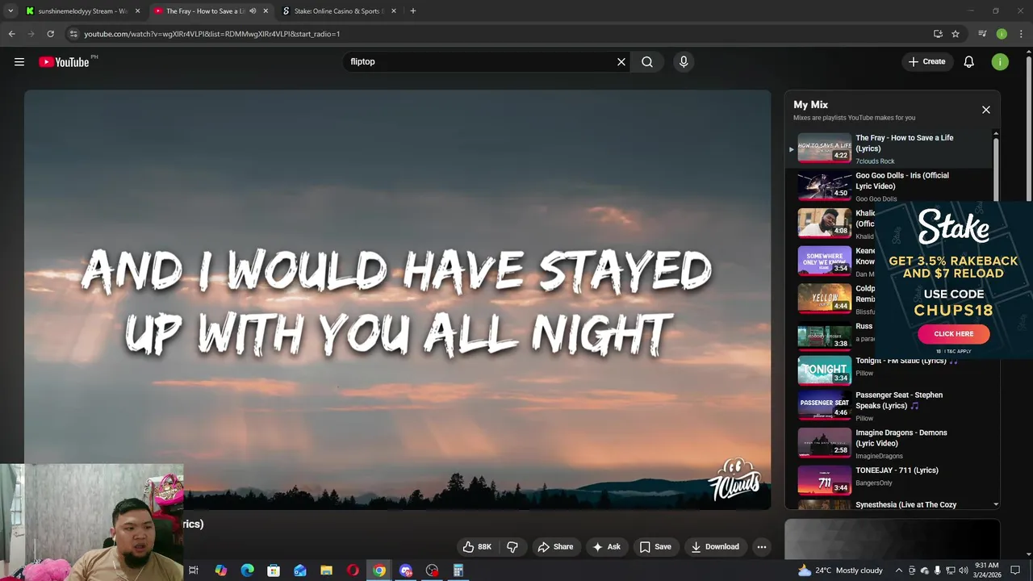
Task: Expand the Chrome tab search dropdown
Action: point(10,11)
